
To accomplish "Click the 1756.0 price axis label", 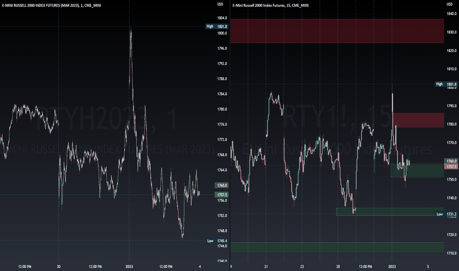I will pyautogui.click(x=222, y=201).
